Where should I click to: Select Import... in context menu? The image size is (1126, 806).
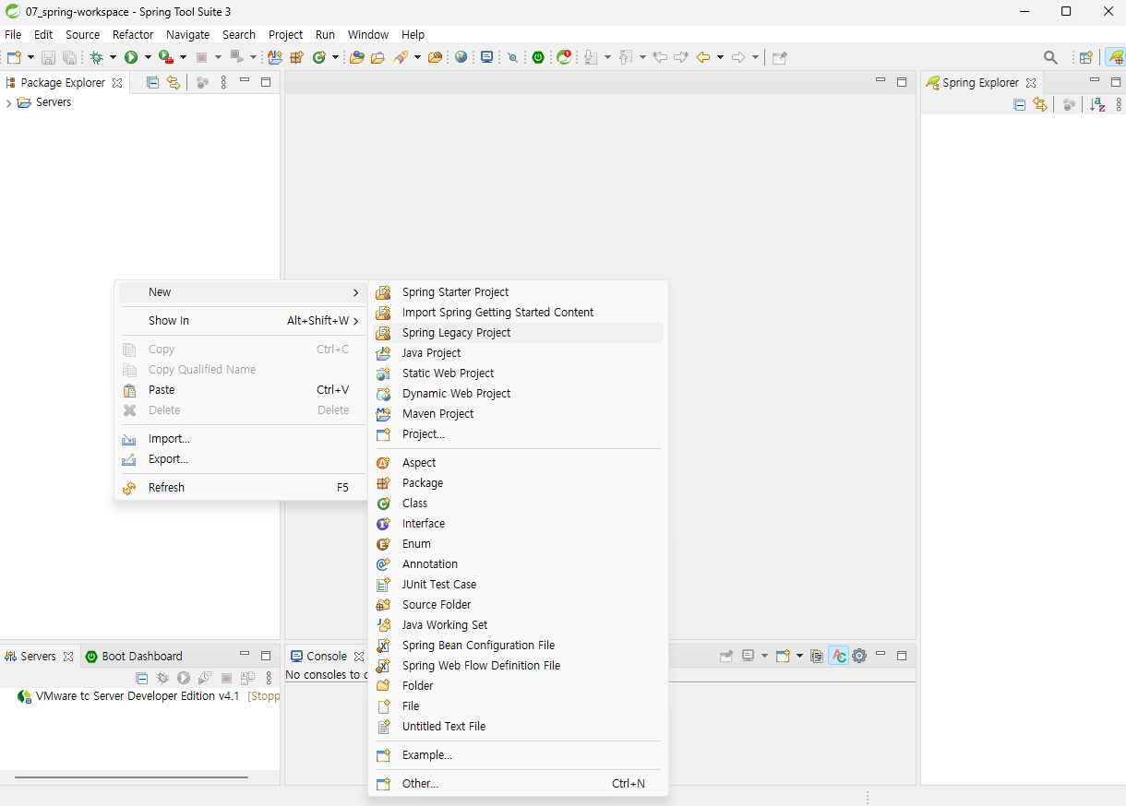pos(241,439)
